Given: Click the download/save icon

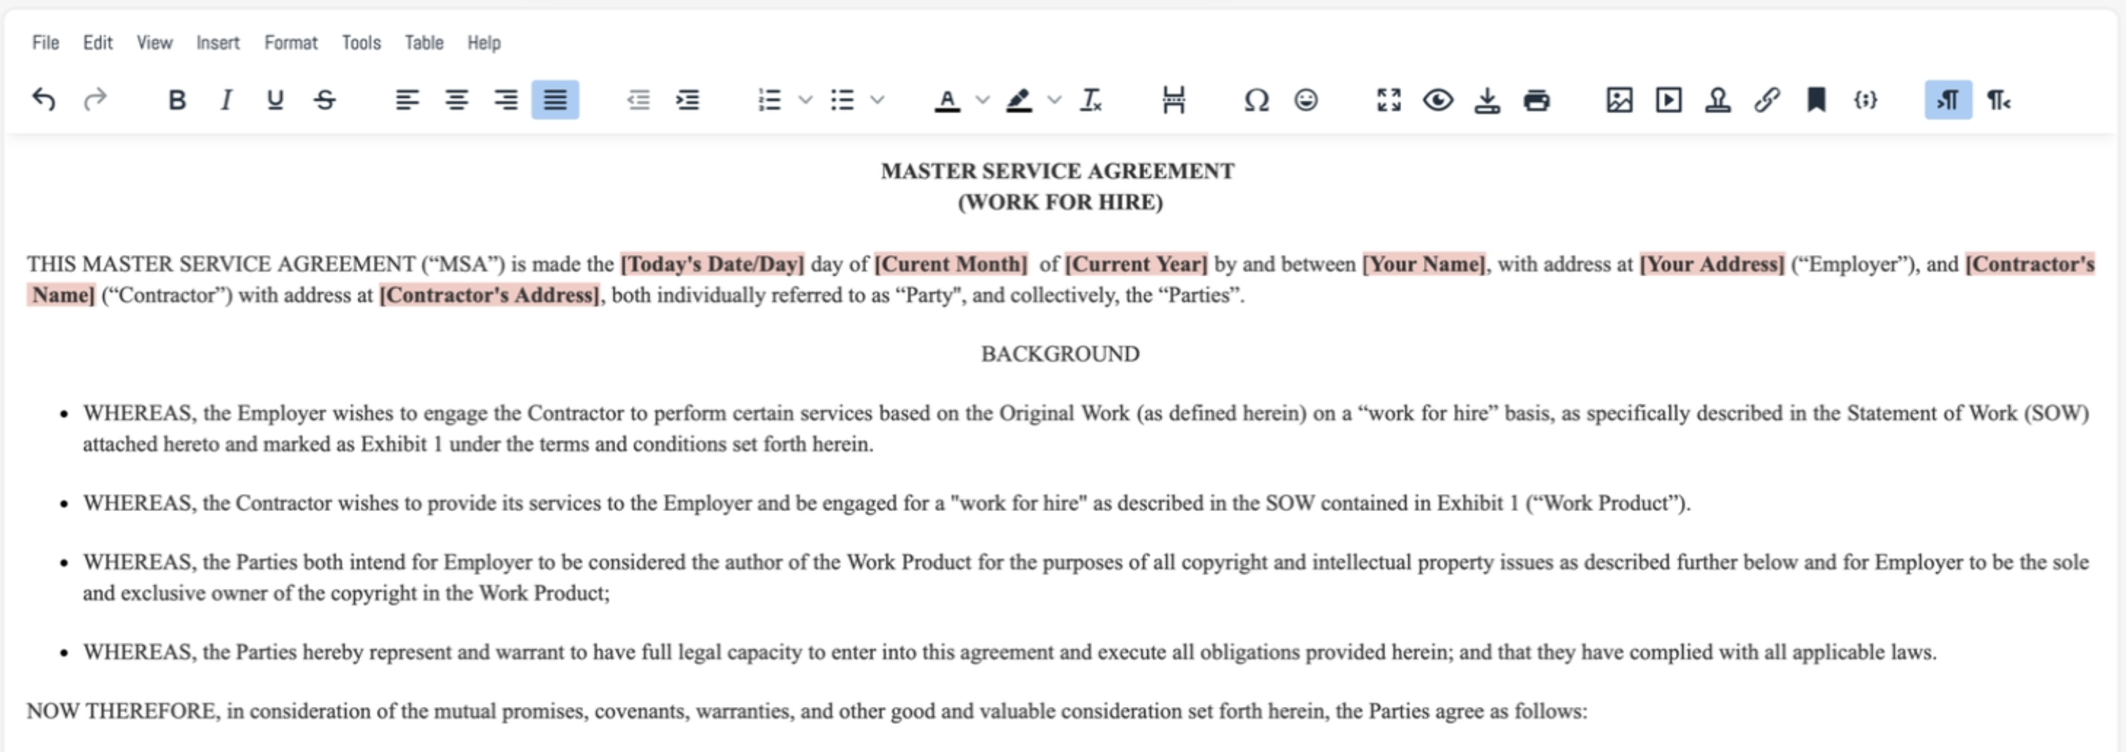Looking at the screenshot, I should pyautogui.click(x=1487, y=100).
